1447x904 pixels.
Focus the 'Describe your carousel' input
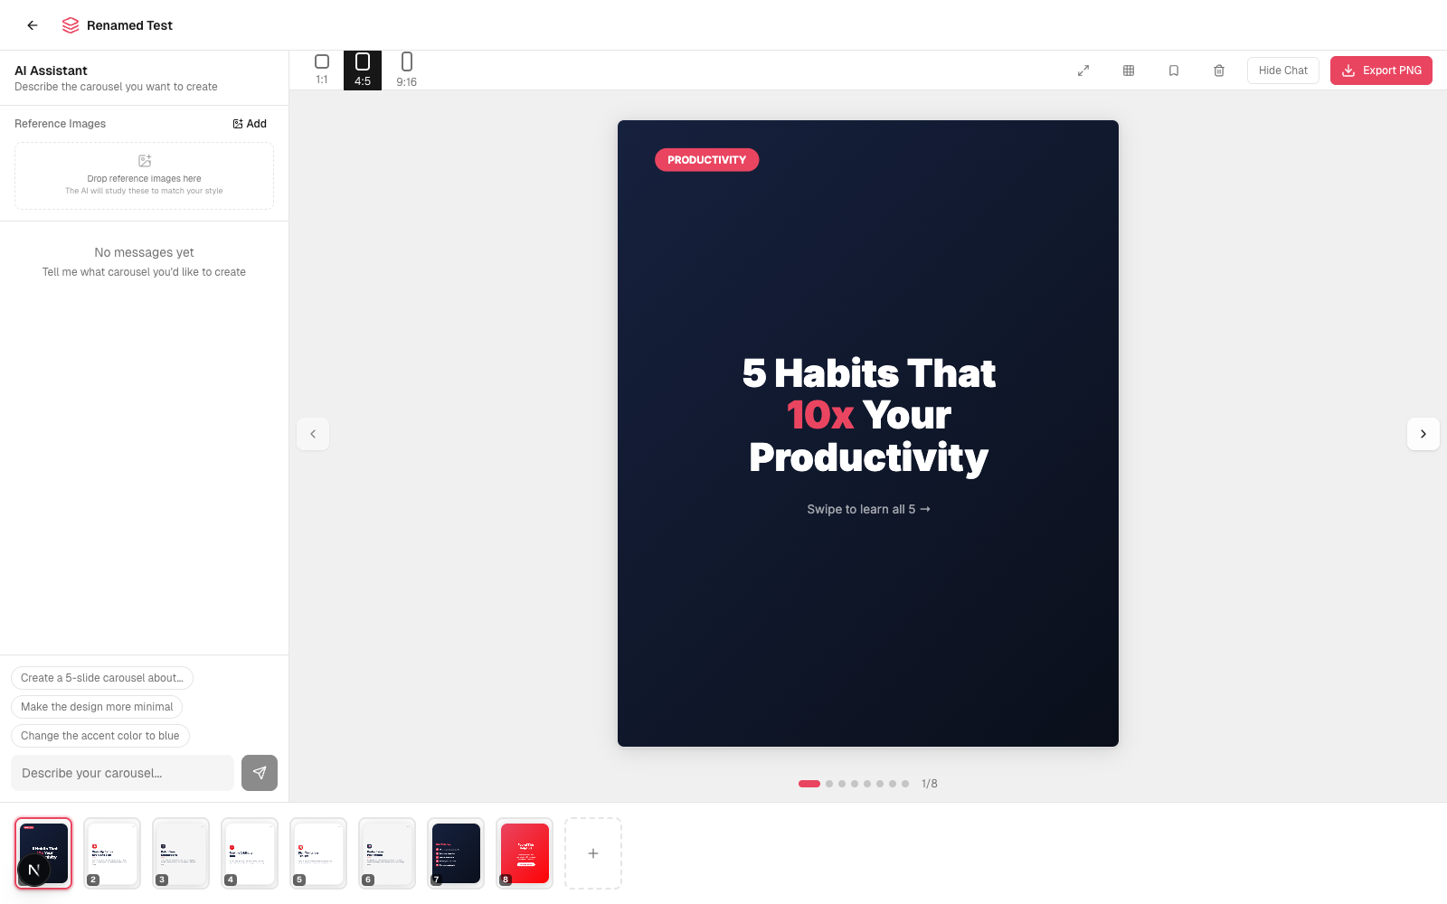click(x=122, y=773)
